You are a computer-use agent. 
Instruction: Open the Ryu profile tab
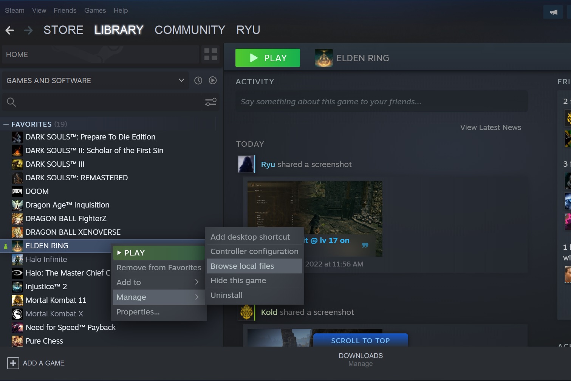point(248,30)
